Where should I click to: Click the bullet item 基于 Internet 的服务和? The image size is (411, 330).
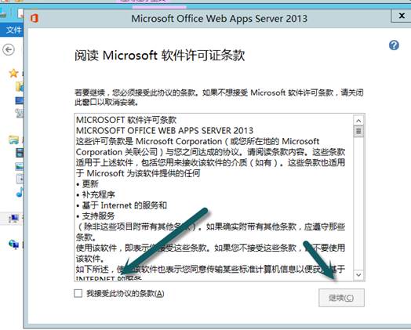(124, 205)
